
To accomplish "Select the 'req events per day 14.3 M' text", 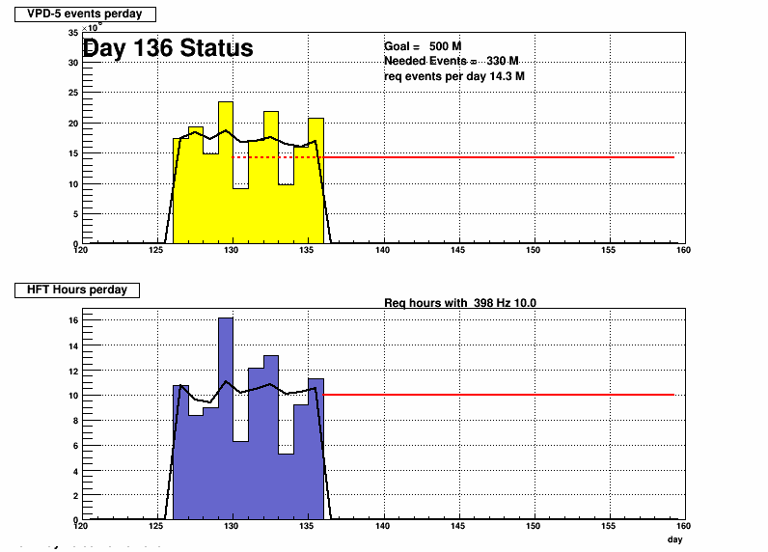I will pyautogui.click(x=454, y=76).
